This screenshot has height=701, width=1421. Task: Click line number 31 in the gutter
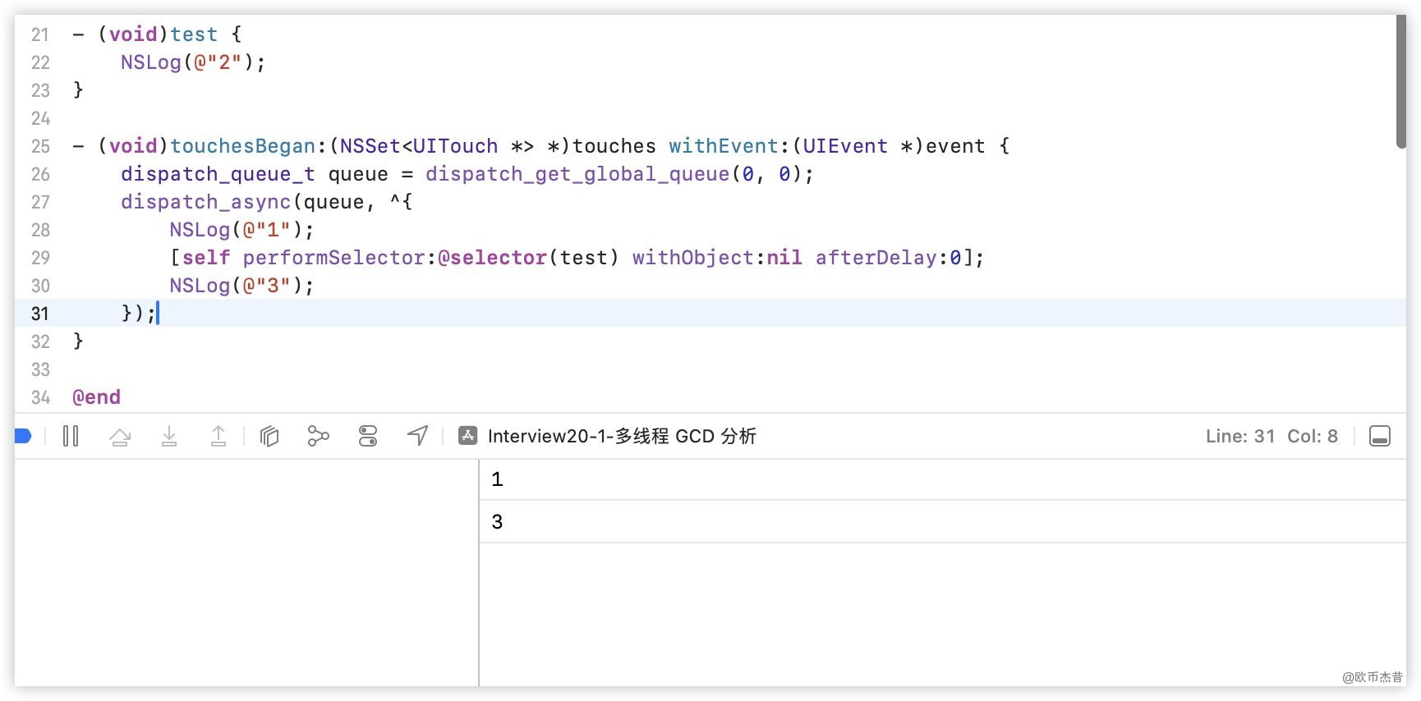[40, 314]
